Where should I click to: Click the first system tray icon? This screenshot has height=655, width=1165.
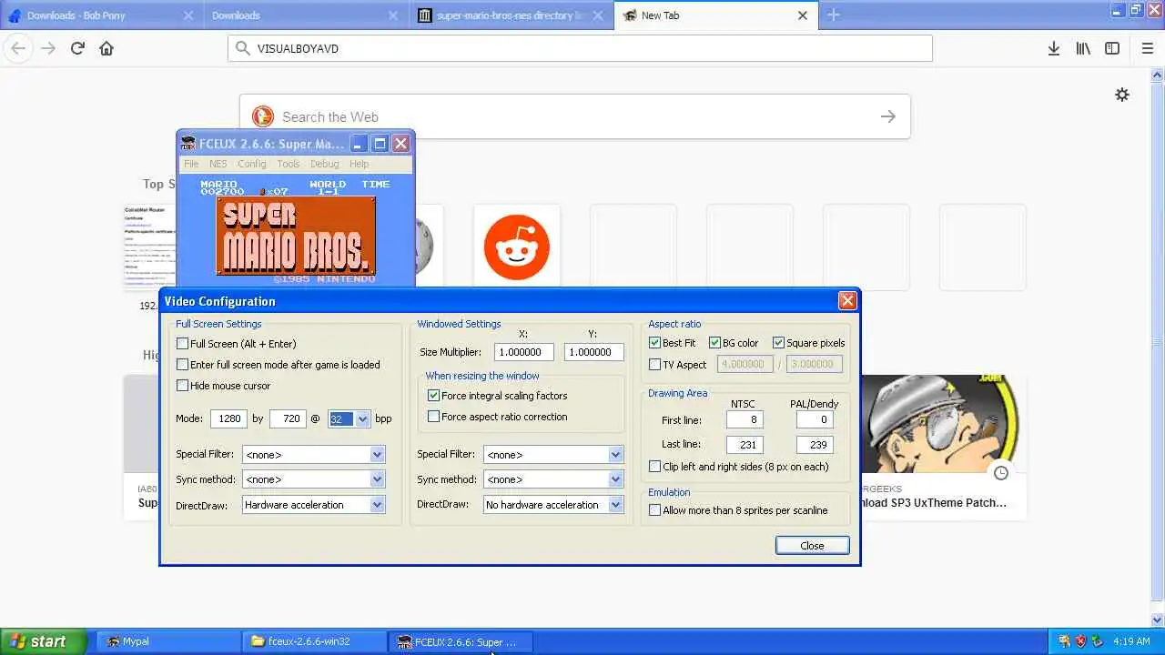point(1064,641)
